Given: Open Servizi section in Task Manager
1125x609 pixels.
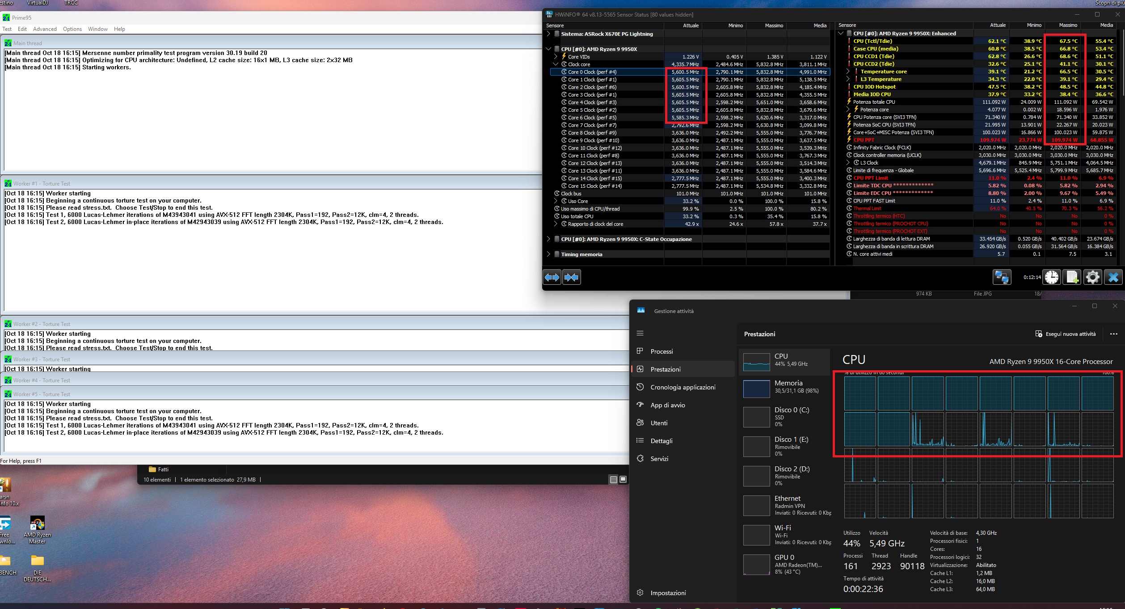Looking at the screenshot, I should 683,459.
